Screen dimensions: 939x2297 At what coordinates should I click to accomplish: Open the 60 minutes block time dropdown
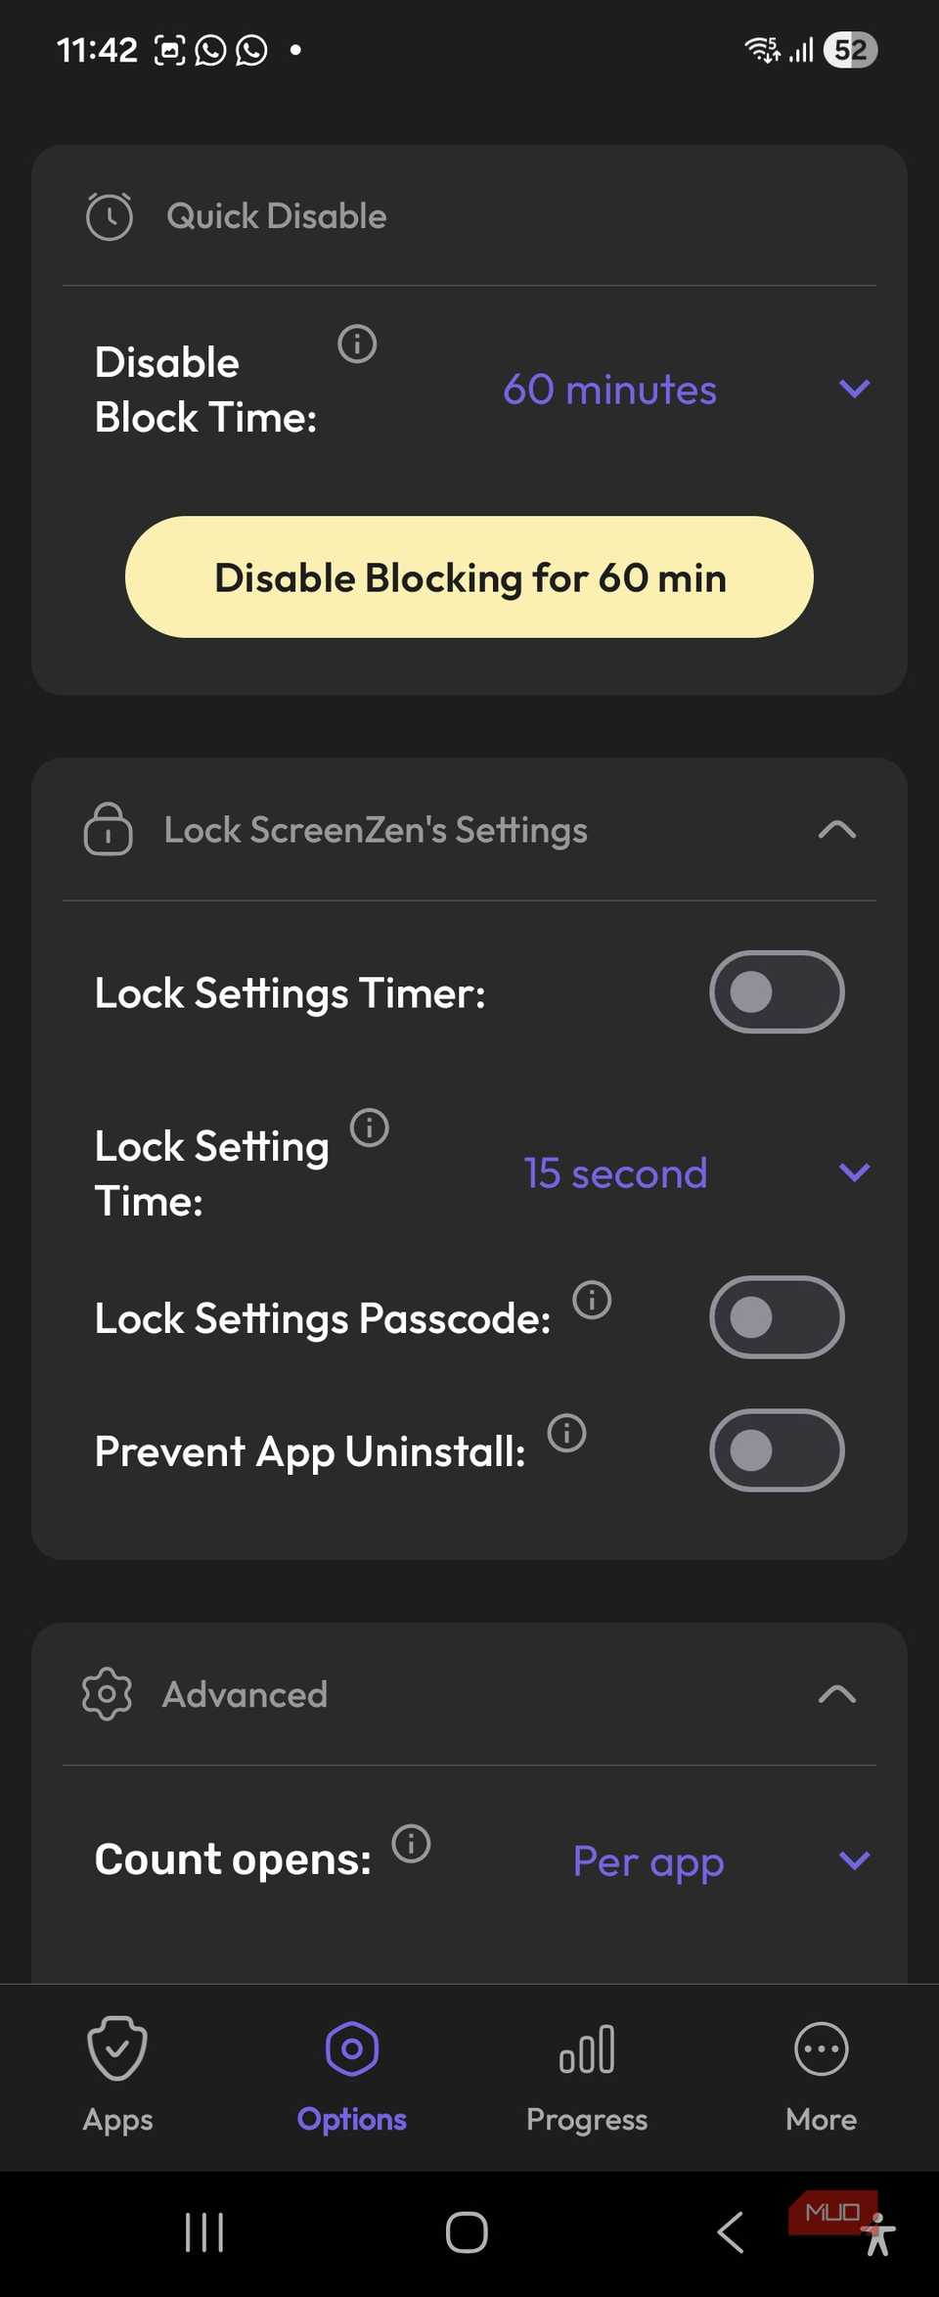[x=853, y=389]
